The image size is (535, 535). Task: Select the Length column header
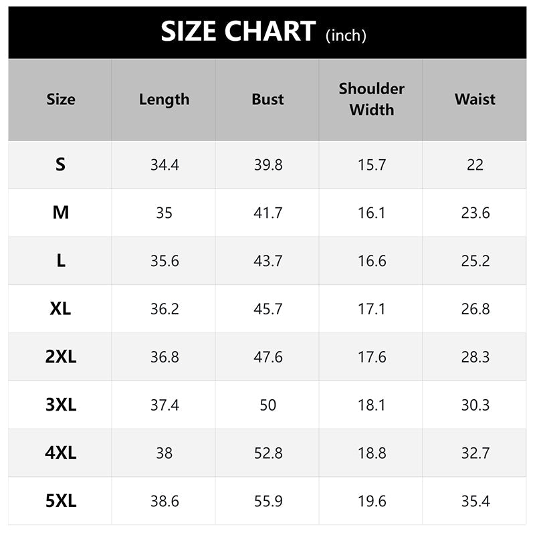pyautogui.click(x=164, y=100)
